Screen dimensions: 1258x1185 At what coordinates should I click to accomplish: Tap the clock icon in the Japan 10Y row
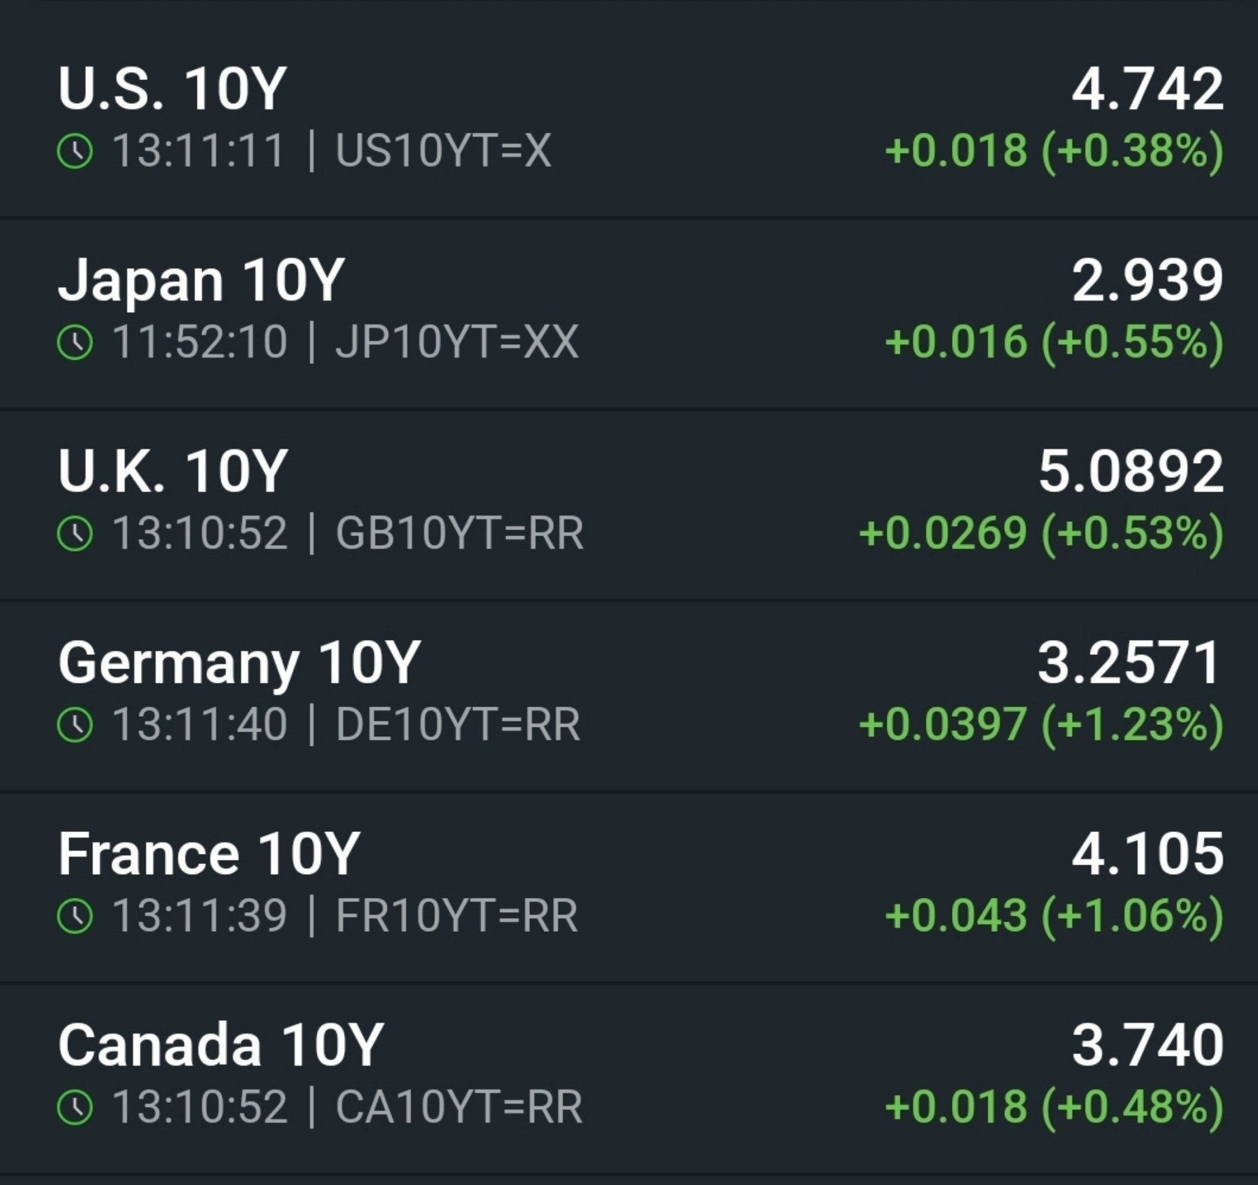pyautogui.click(x=75, y=342)
